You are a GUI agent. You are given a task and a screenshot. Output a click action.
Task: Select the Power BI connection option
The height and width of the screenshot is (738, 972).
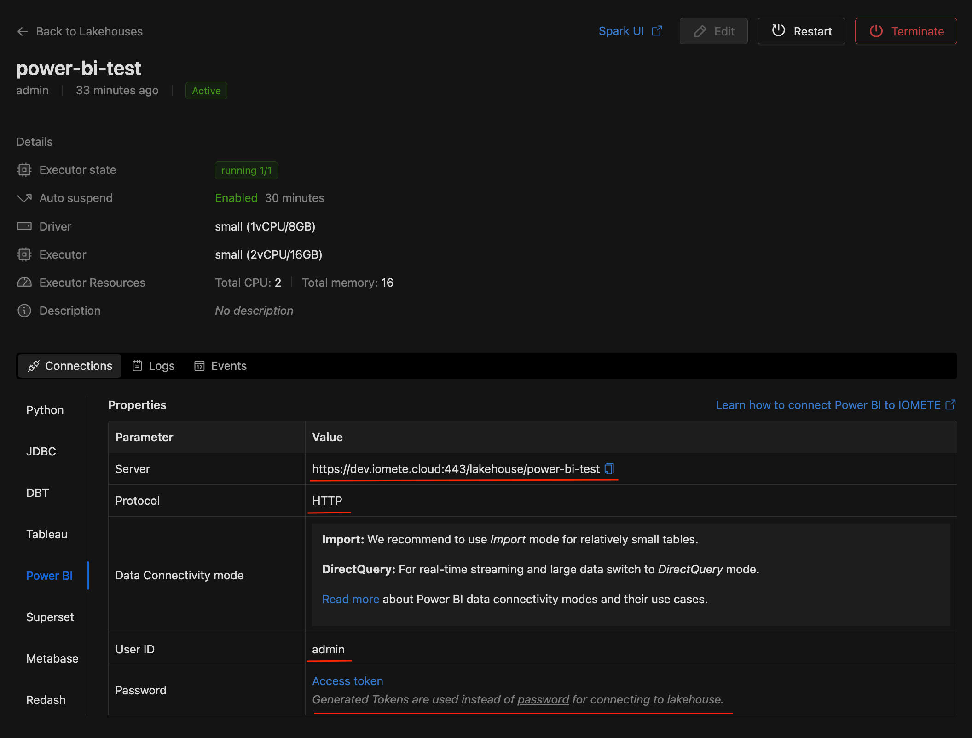[49, 576]
